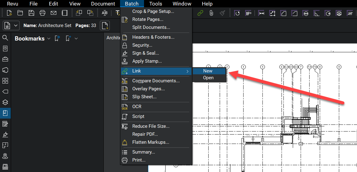Open the Studio notebook toolbar icon
Screen dimensions: 357x172
(65, 13)
